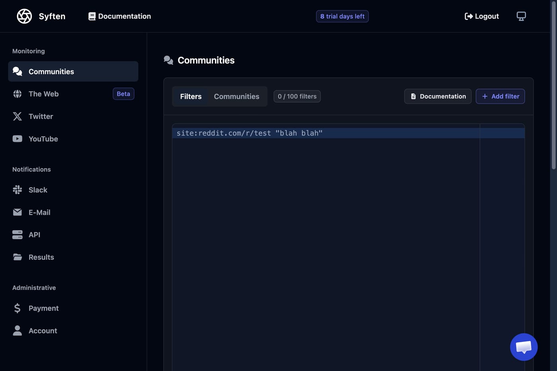Click the X logo Twitter icon

click(18, 116)
